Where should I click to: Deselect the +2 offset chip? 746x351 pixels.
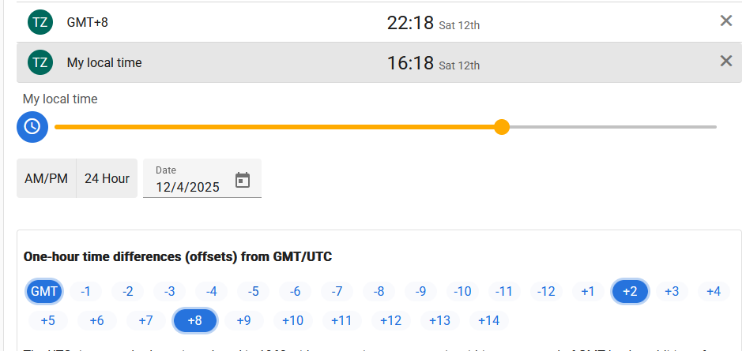630,291
